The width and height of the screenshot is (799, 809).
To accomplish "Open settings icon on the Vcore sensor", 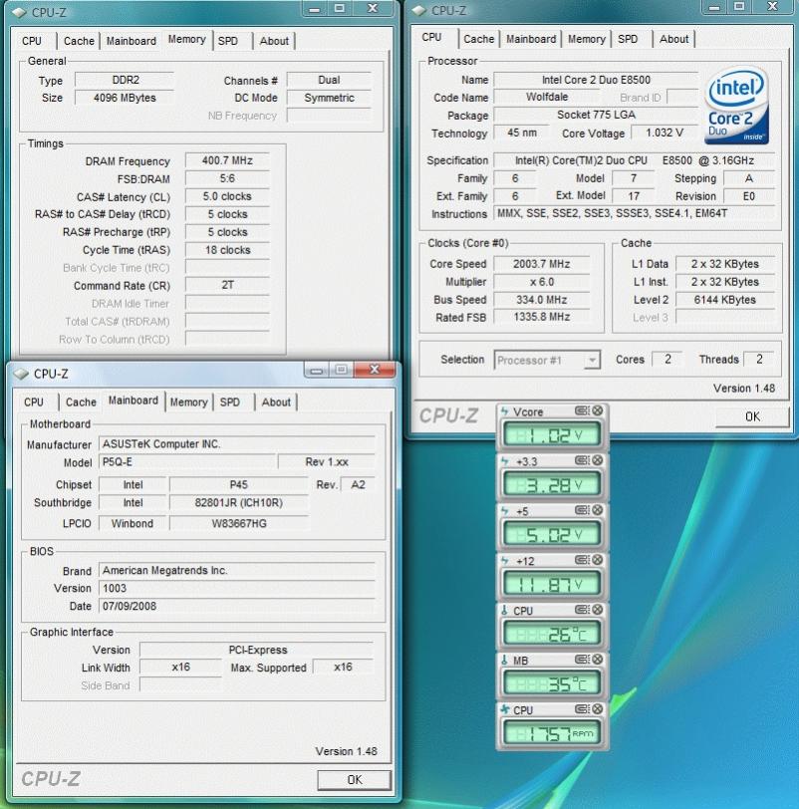I will coord(582,410).
